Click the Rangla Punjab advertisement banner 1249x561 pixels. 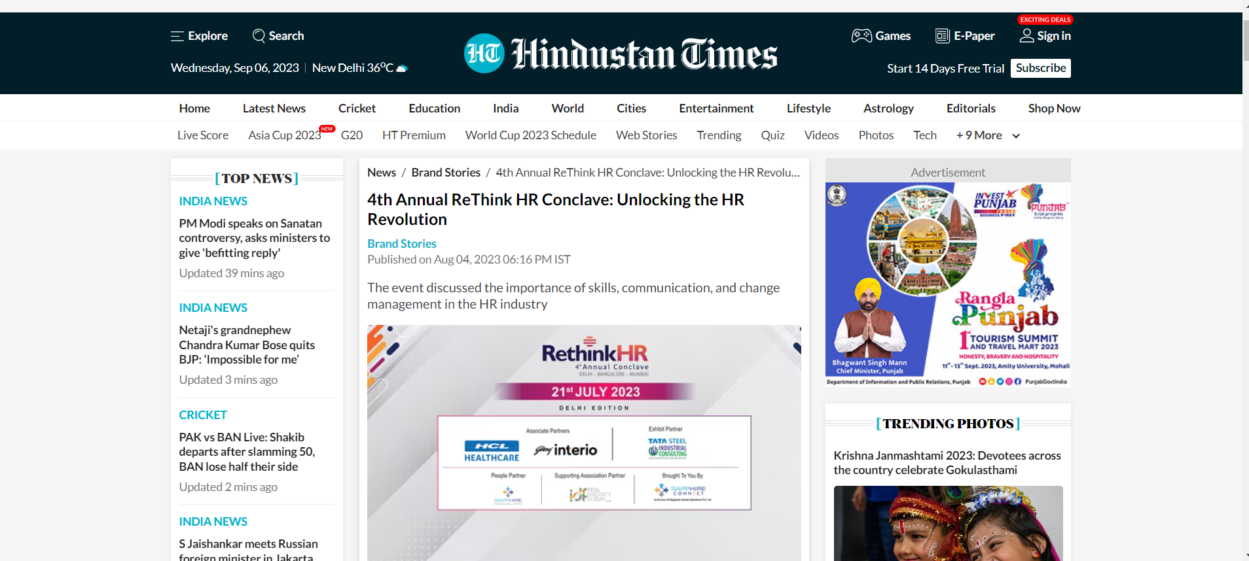(x=948, y=284)
